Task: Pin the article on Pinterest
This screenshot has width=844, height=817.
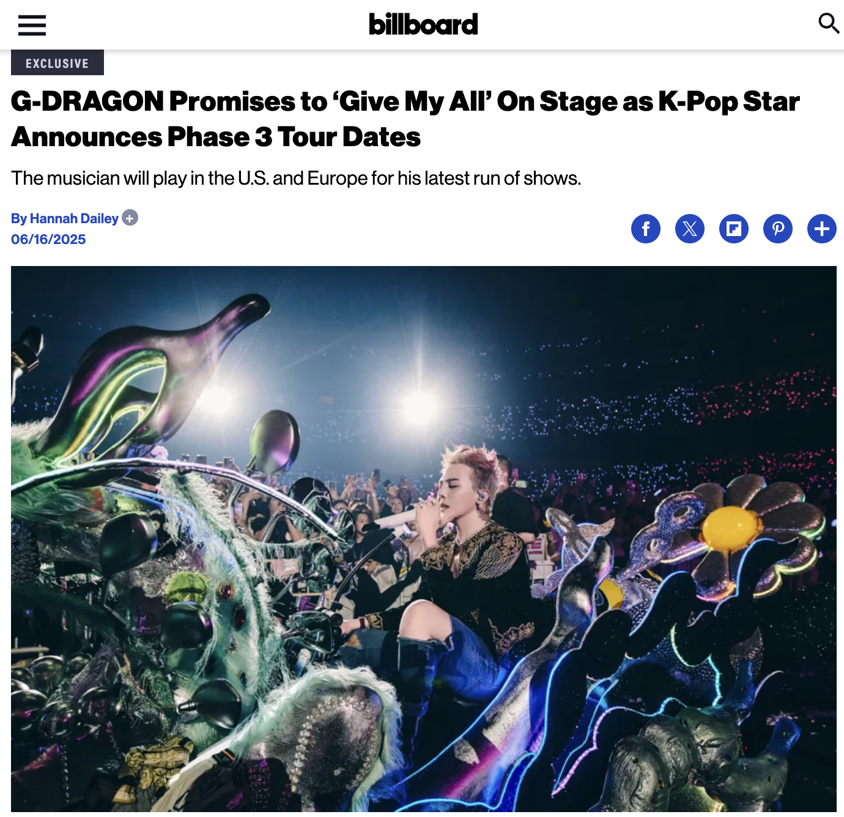Action: 778,229
